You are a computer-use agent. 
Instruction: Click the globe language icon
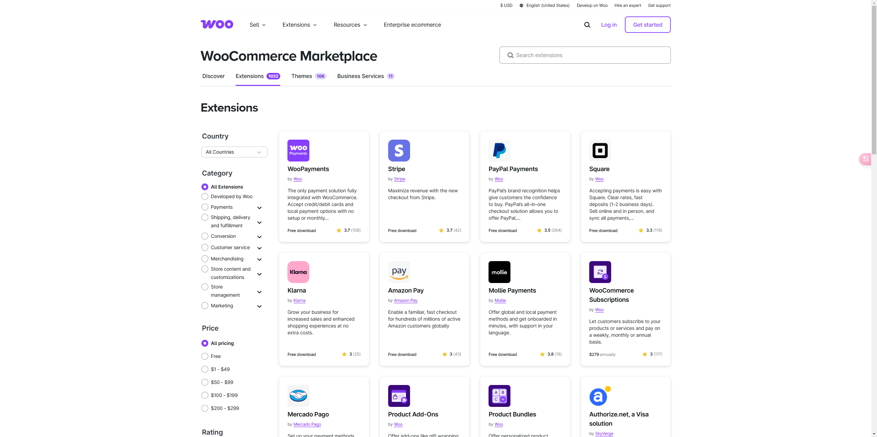(521, 5)
